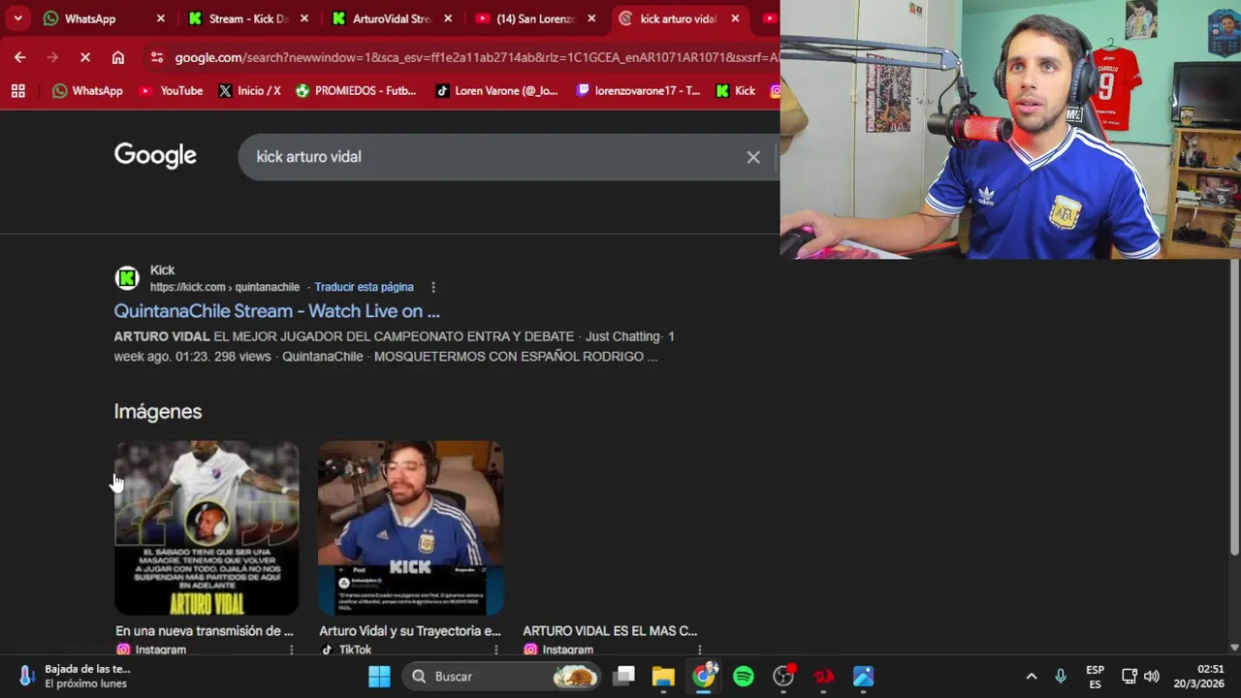The image size is (1241, 698).
Task: Close the San Lorenzo YouTube tab
Action: (591, 18)
